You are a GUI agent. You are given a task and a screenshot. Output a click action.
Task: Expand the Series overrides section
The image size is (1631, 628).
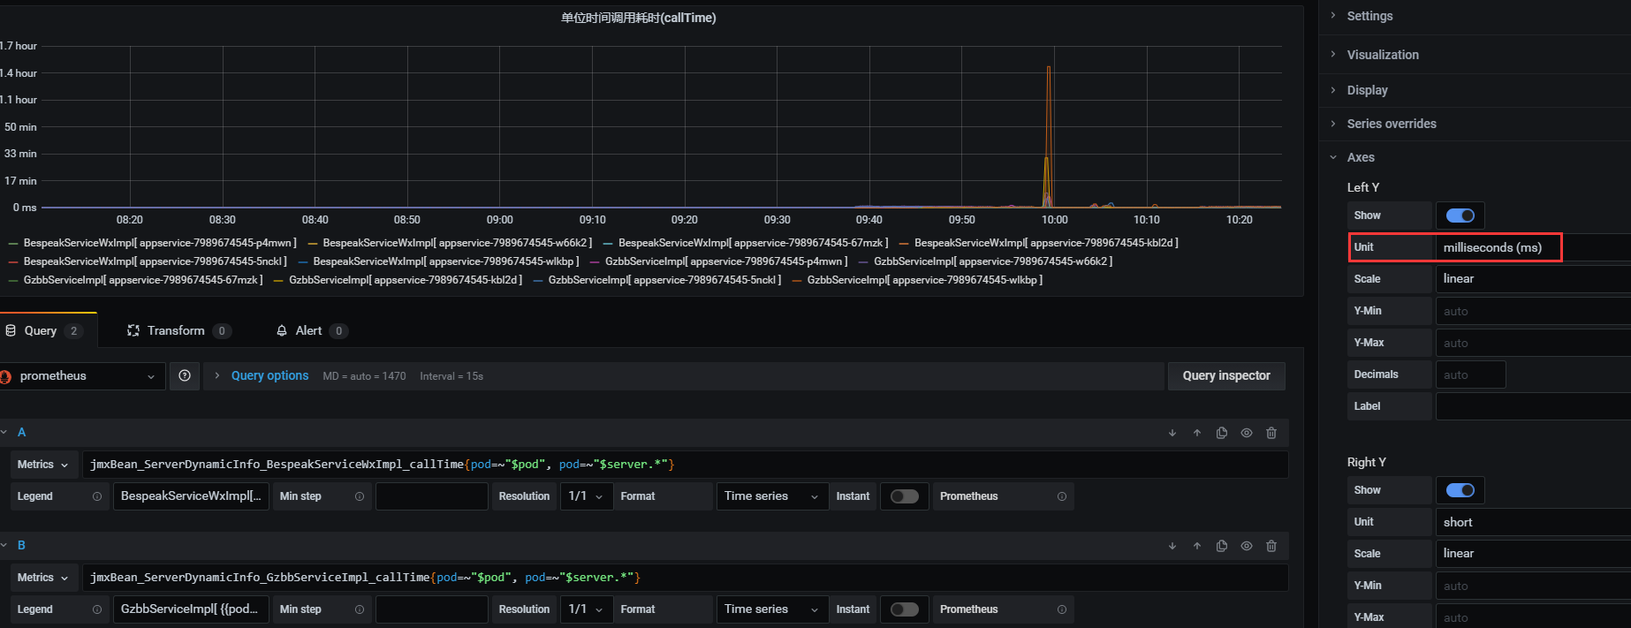tap(1392, 124)
